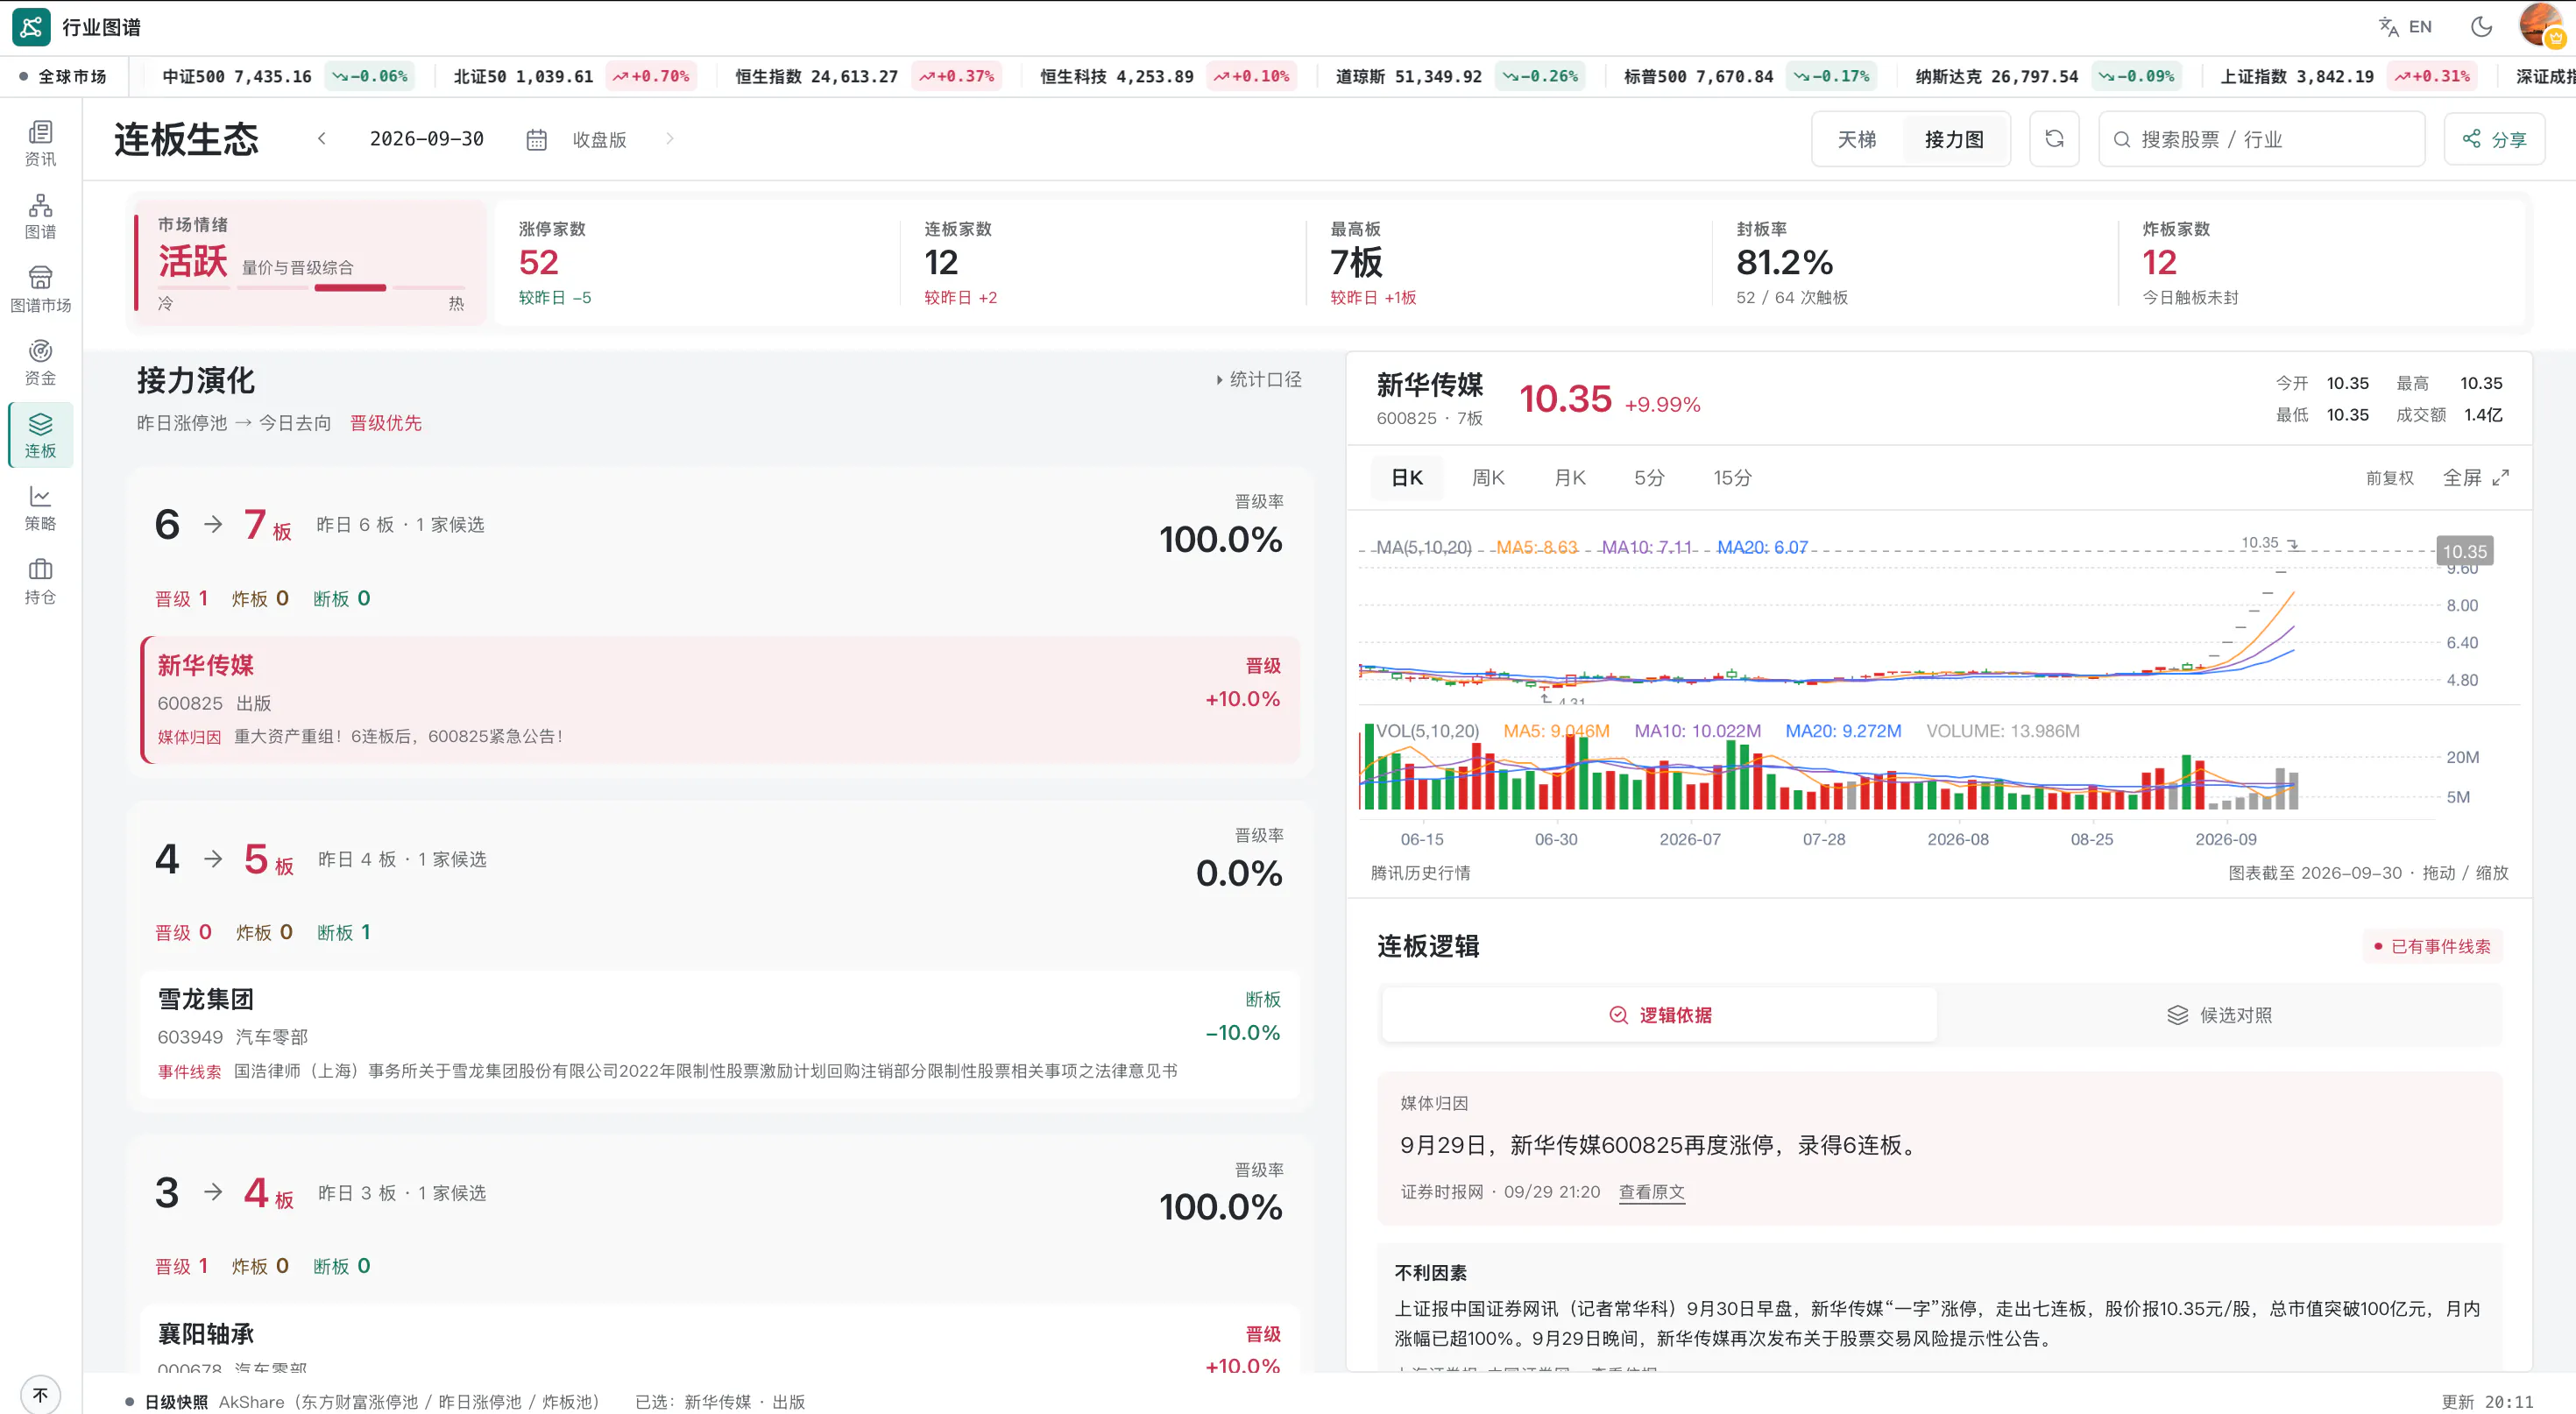
Task: Select the 5分 chart tab
Action: click(x=1649, y=478)
